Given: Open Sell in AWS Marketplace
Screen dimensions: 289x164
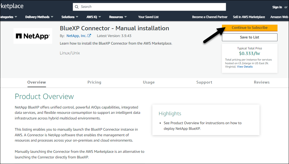Looking at the screenshot, I should [x=249, y=17].
